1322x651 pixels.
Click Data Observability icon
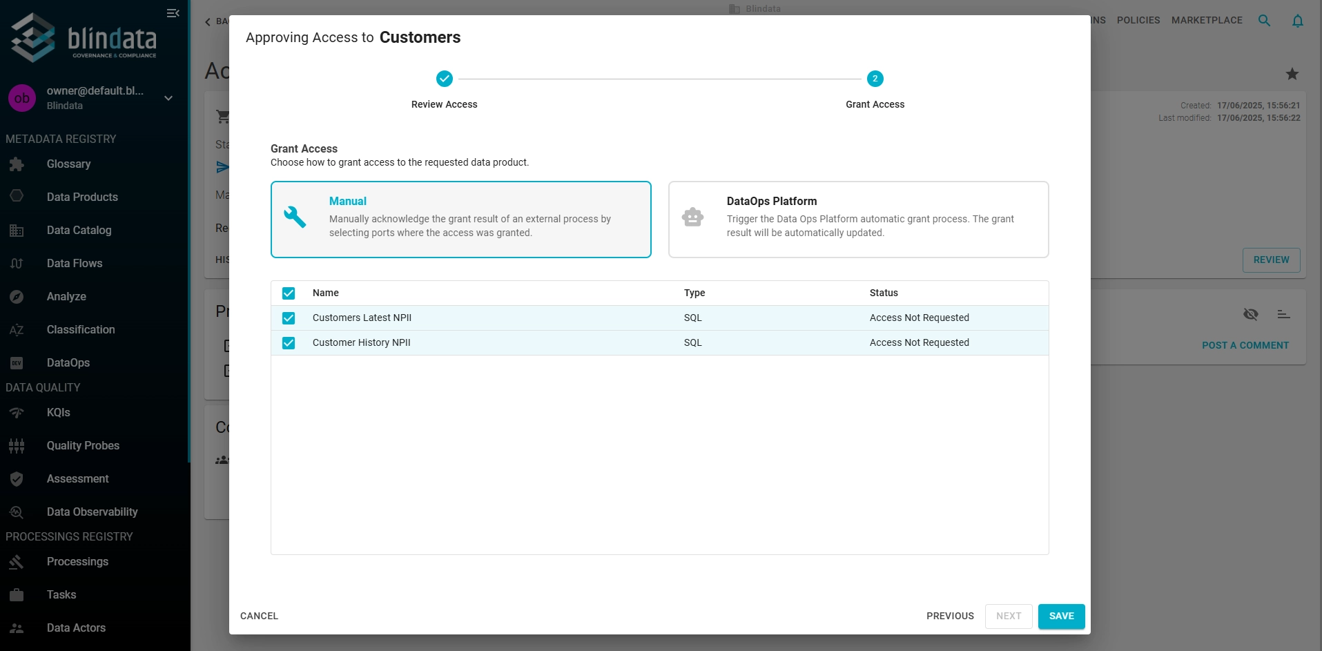click(x=17, y=512)
